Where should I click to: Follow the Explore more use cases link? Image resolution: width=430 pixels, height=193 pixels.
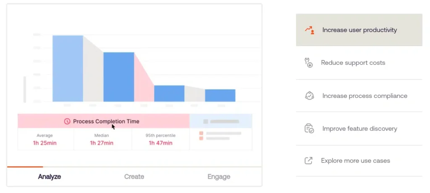click(355, 161)
